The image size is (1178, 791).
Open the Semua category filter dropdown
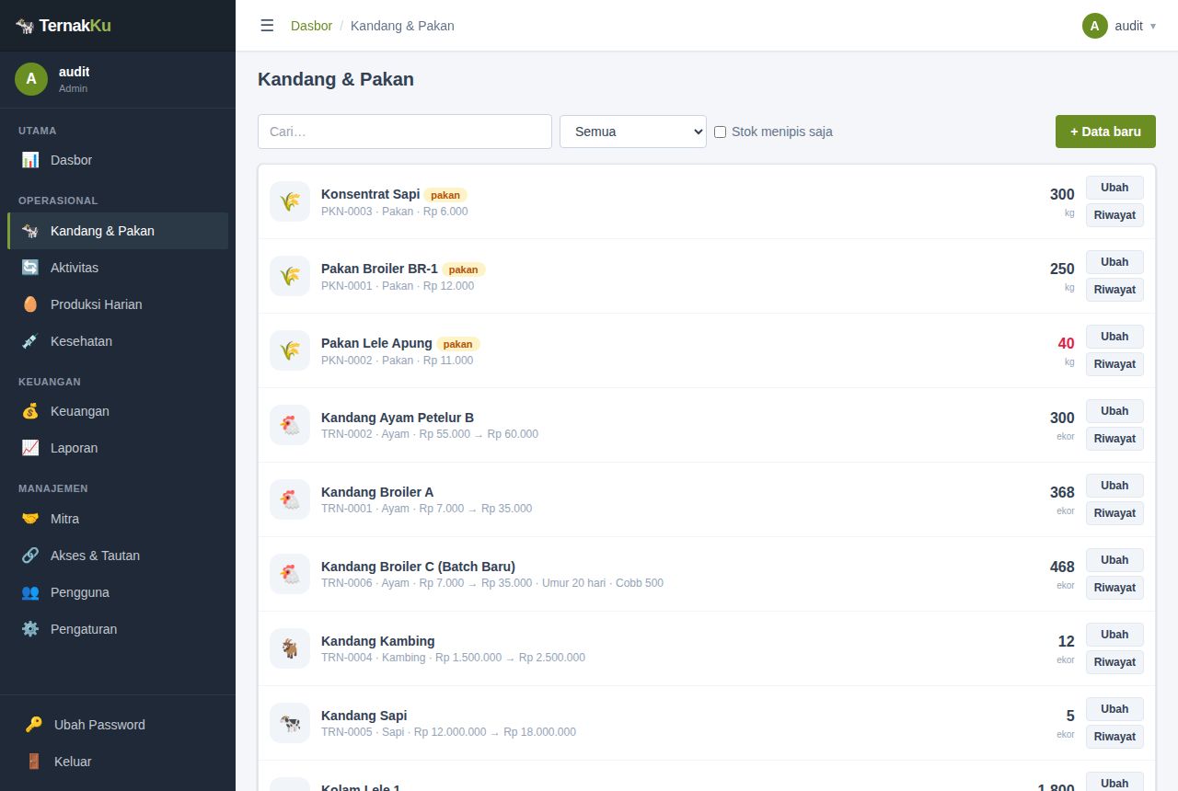(633, 132)
